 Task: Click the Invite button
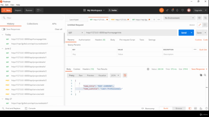tap(113, 10)
